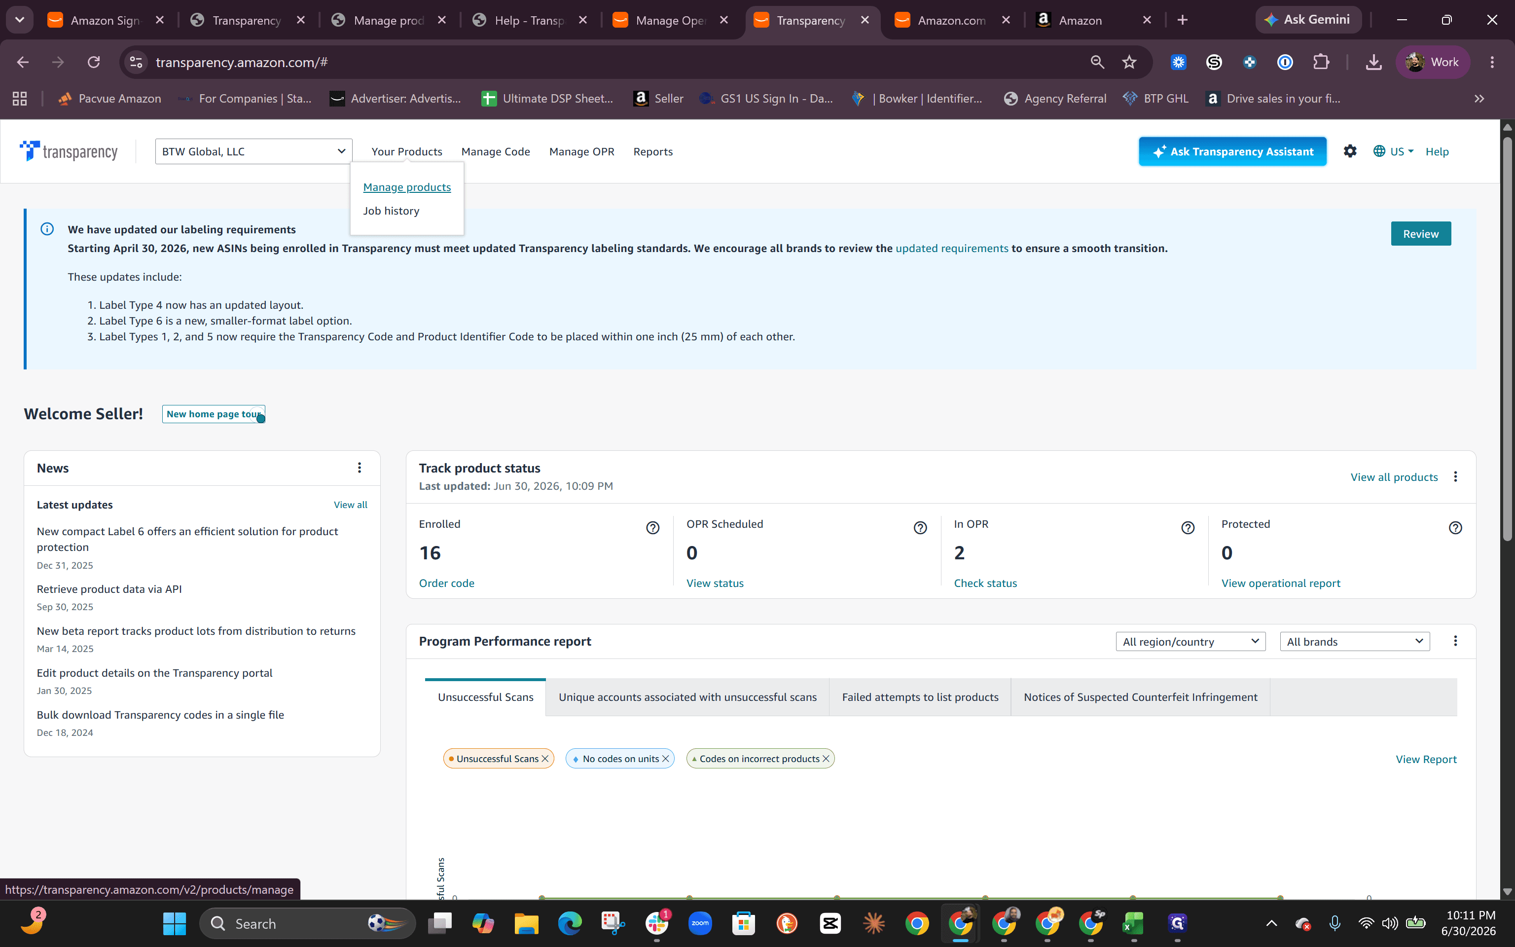Open the settings gear in Transparency header
Image resolution: width=1515 pixels, height=947 pixels.
coord(1350,151)
